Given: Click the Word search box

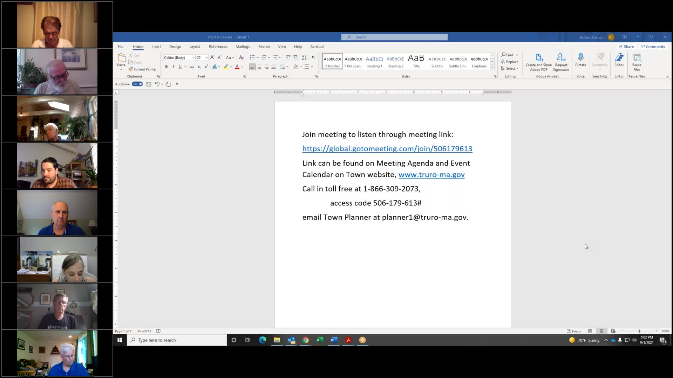Looking at the screenshot, I should point(394,37).
